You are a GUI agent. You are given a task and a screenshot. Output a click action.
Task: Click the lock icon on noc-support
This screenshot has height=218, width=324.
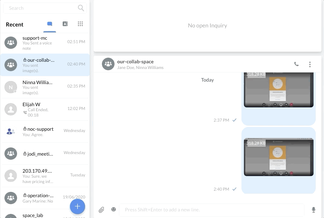[x=25, y=129]
